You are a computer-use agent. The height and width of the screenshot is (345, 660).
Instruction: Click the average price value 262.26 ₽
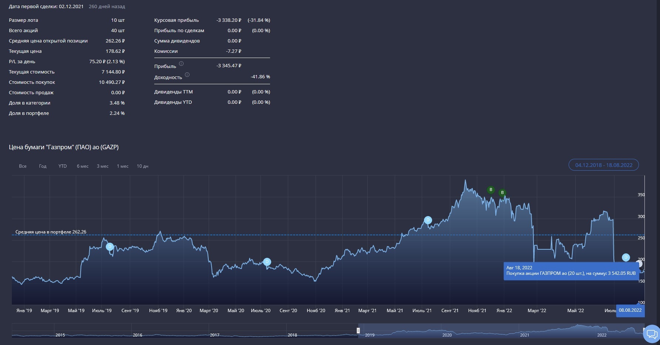click(115, 41)
